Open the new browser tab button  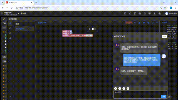(36, 2)
